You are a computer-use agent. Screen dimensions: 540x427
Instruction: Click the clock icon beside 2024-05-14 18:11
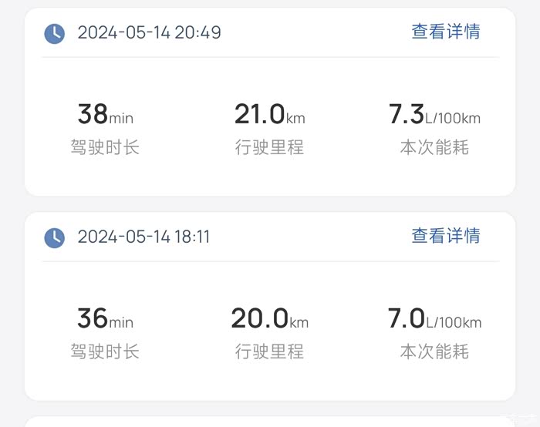coord(54,237)
